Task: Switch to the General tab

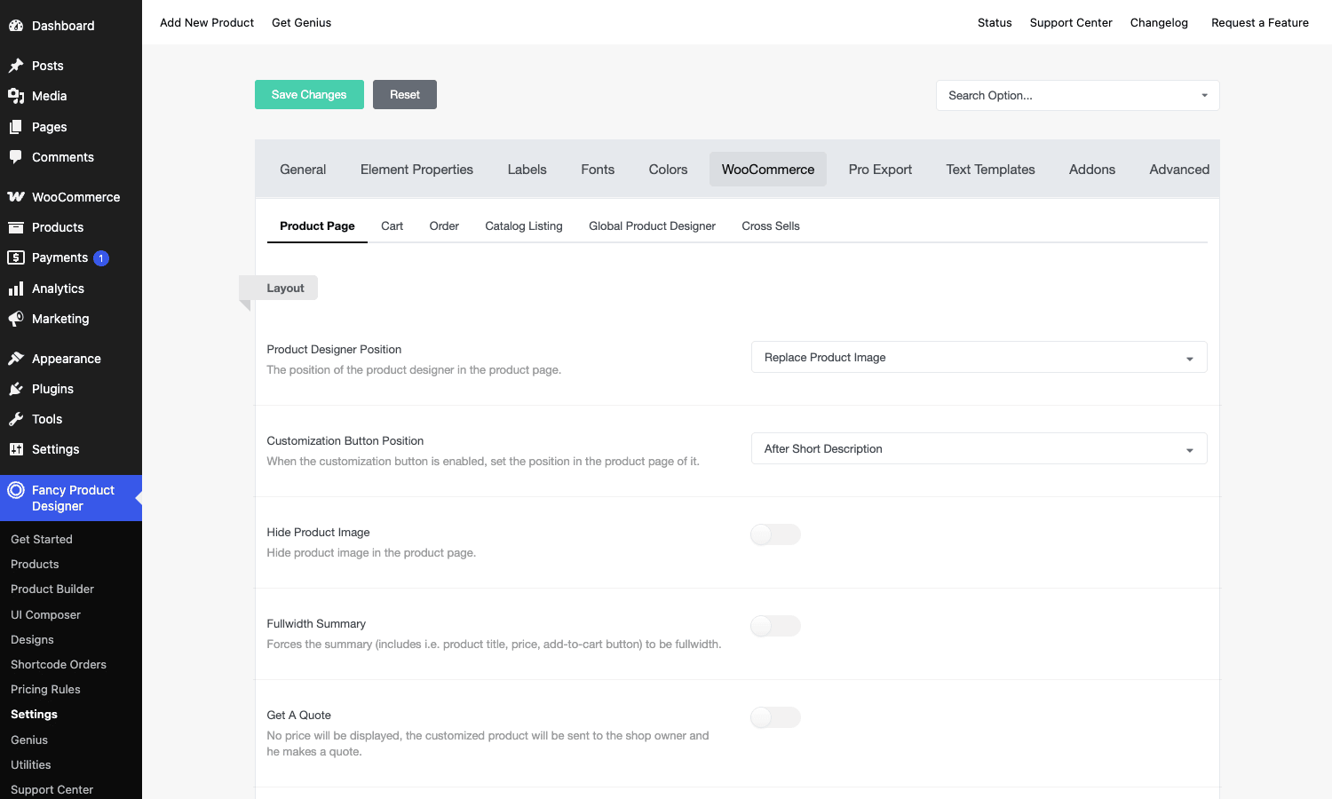Action: pyautogui.click(x=303, y=170)
